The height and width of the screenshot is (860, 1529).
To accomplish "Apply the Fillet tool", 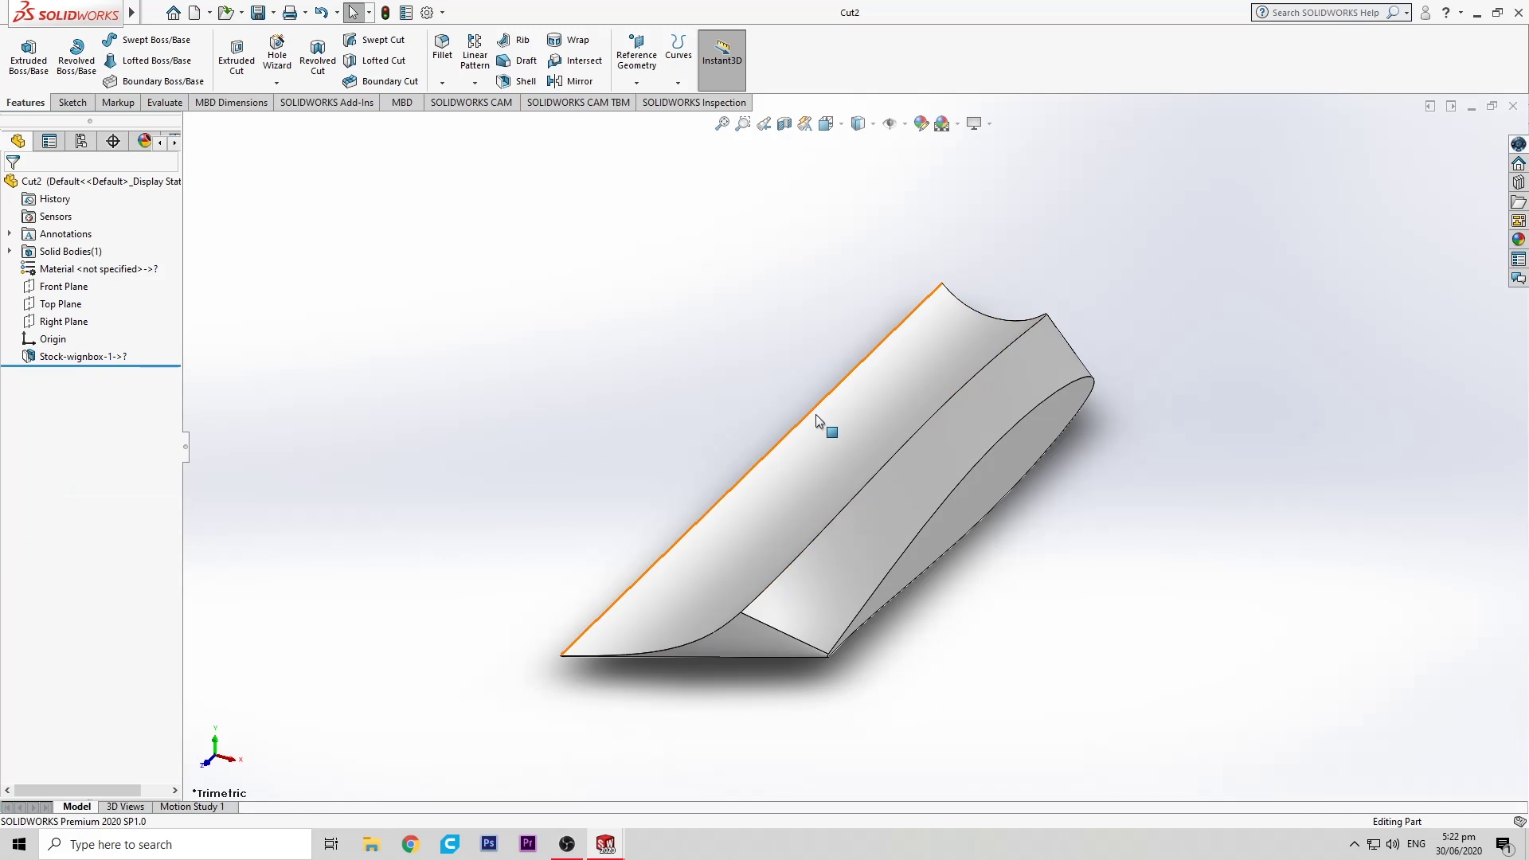I will click(x=442, y=47).
